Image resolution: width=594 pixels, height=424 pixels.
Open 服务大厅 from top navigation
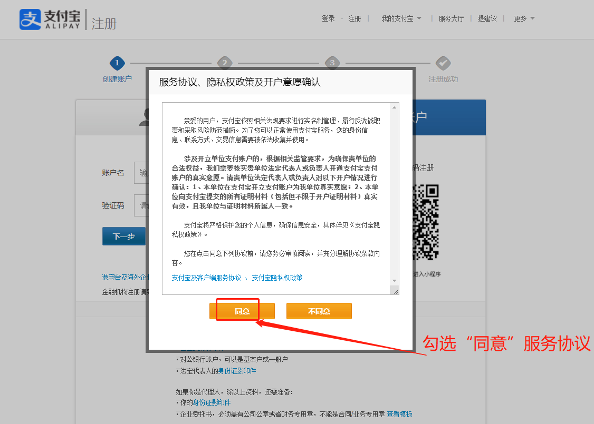451,18
